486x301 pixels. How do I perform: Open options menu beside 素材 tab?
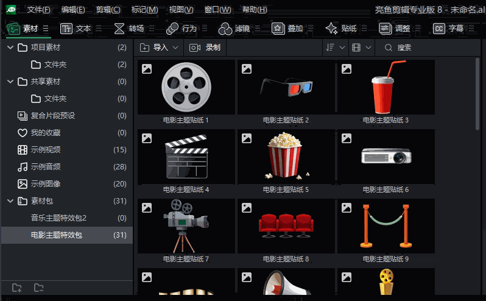click(x=46, y=29)
